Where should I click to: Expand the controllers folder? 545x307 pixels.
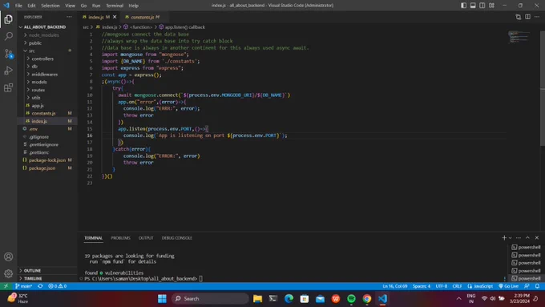42,59
